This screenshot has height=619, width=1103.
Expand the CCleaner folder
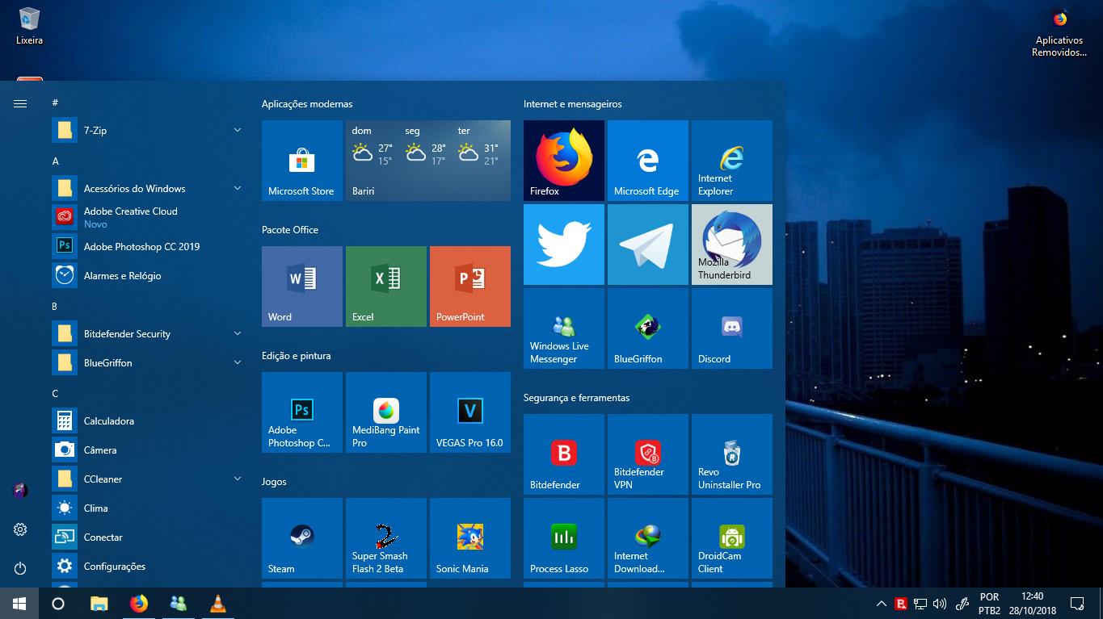pos(149,479)
